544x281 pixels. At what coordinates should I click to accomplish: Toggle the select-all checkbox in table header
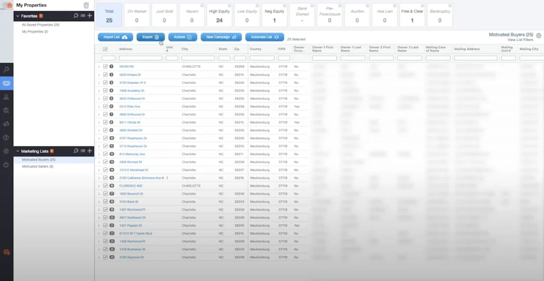tap(105, 49)
